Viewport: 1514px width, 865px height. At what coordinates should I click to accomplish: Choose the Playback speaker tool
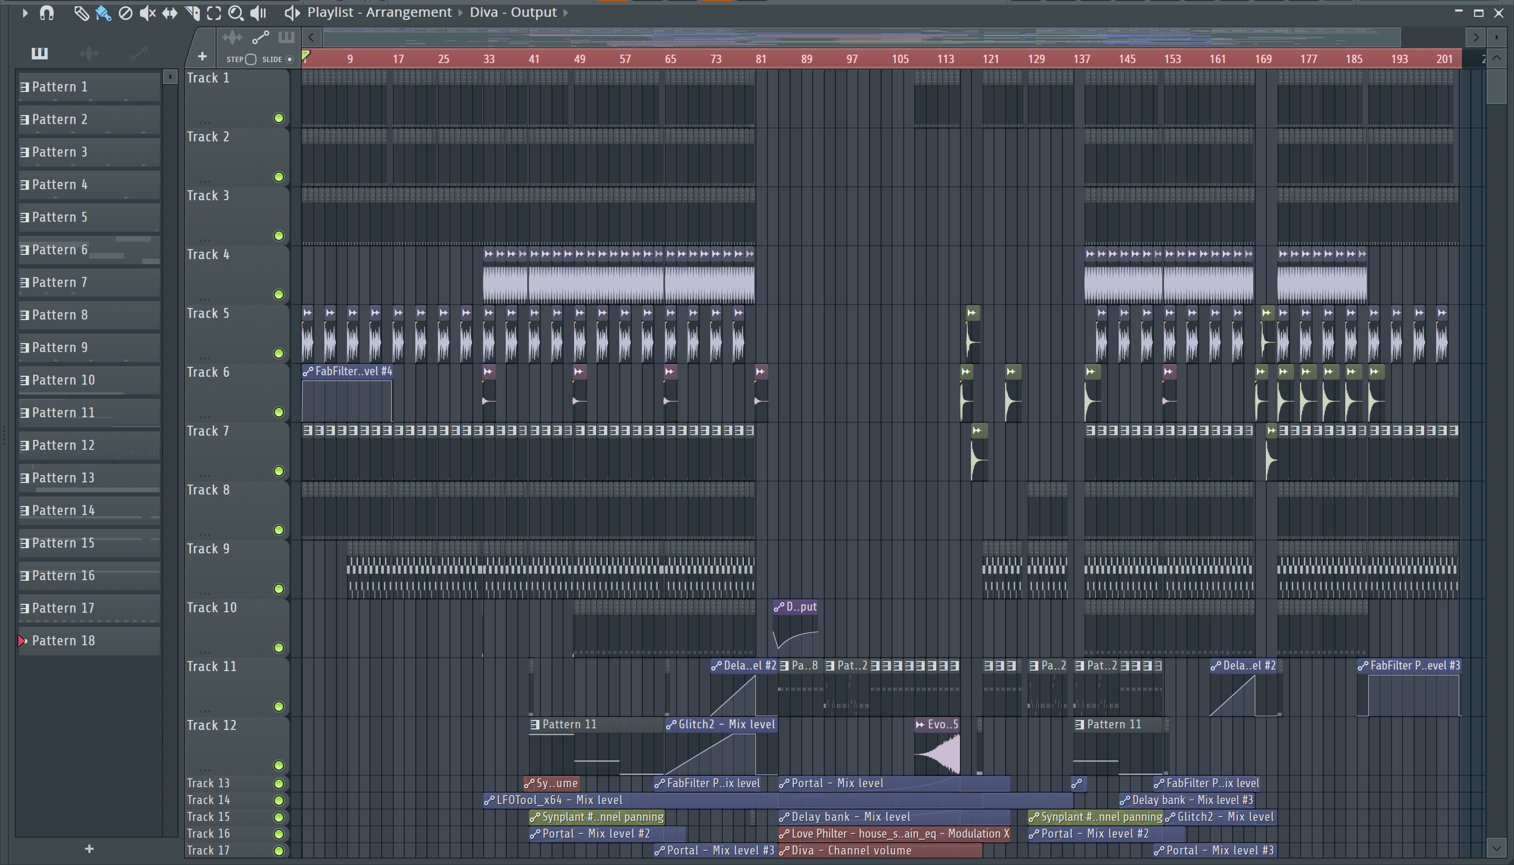click(259, 13)
